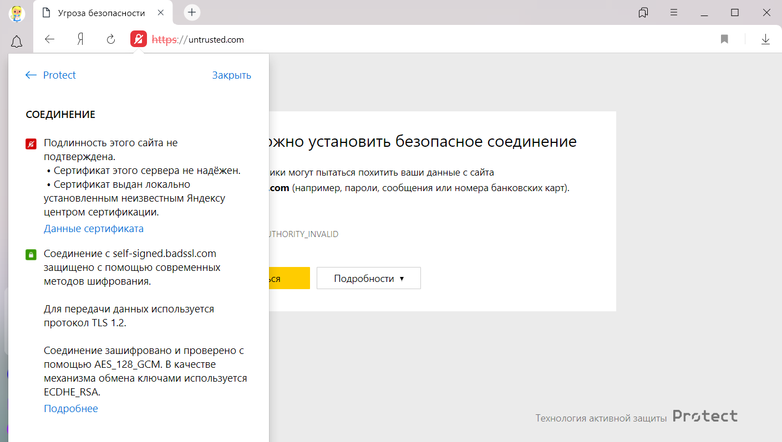Click the address bar URL untrusted.com
This screenshot has height=442, width=782.
click(x=198, y=40)
